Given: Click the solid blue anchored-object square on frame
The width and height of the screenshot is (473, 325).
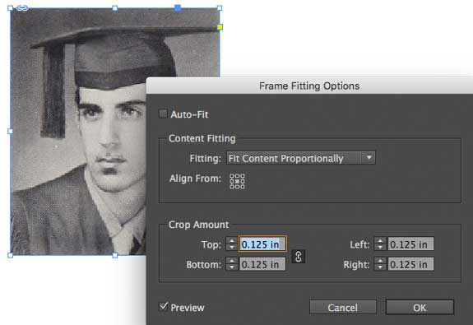Looking at the screenshot, I should pyautogui.click(x=178, y=8).
